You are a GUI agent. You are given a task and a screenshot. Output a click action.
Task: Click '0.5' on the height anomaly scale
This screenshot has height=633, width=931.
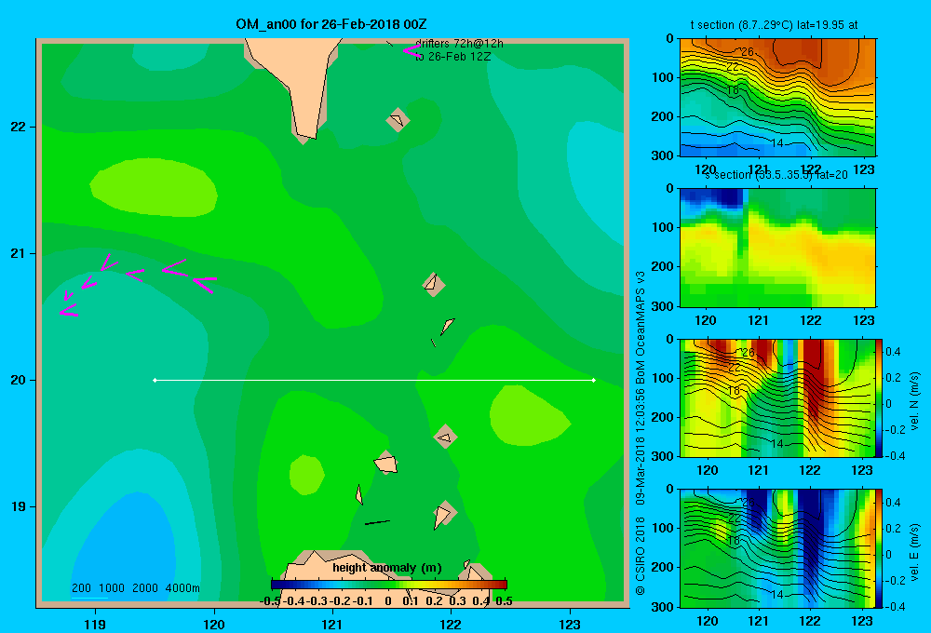click(x=504, y=601)
